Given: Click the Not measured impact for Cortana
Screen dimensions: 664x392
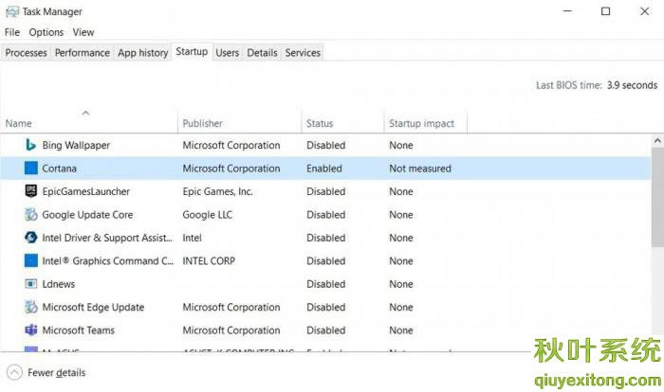Looking at the screenshot, I should pos(420,169).
